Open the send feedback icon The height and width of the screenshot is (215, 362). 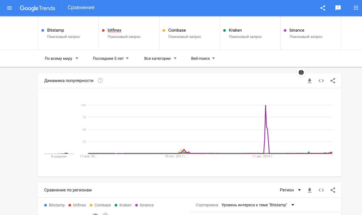click(x=338, y=8)
